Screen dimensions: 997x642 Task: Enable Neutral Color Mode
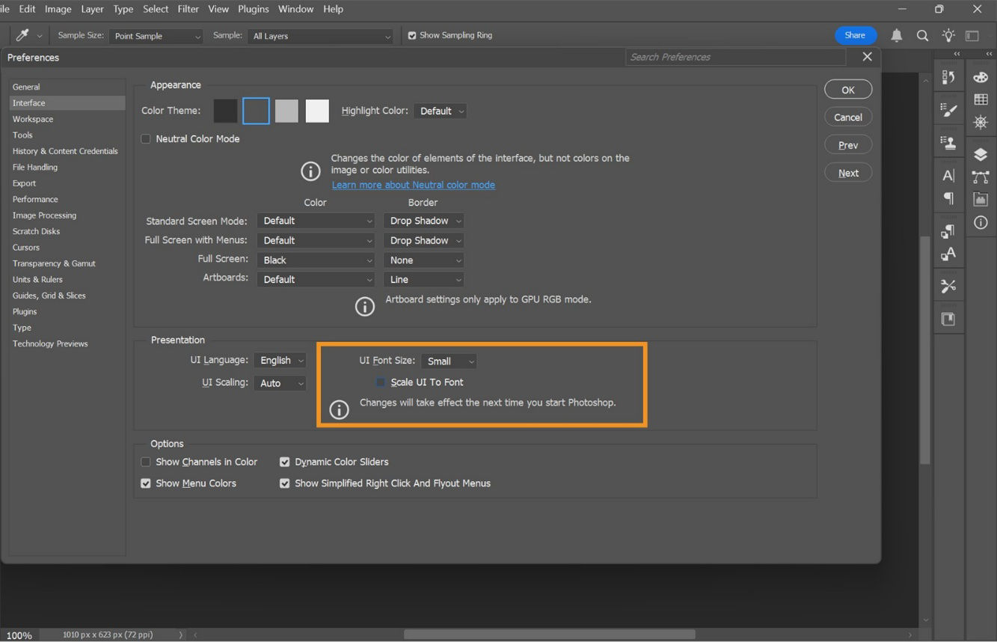(x=145, y=138)
